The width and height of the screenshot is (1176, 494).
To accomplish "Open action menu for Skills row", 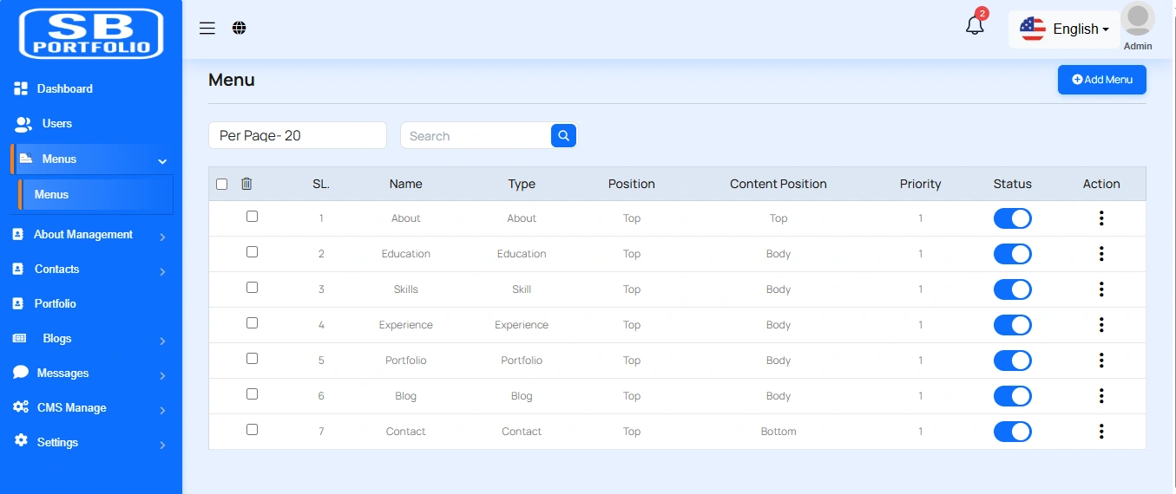I will (1100, 289).
